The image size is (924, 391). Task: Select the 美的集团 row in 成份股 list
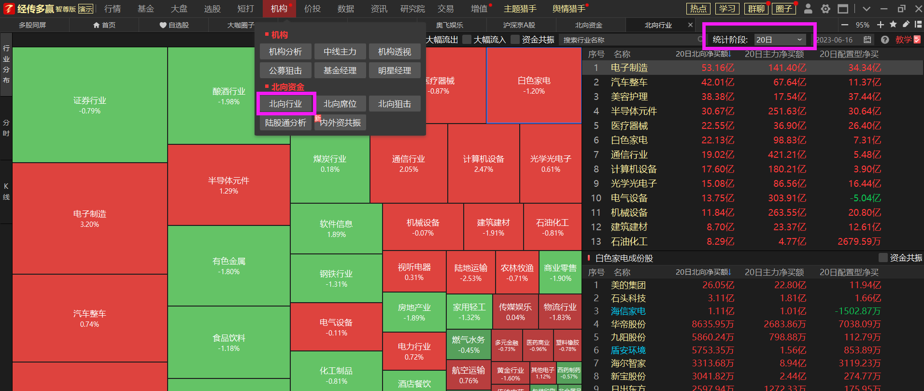(753, 285)
